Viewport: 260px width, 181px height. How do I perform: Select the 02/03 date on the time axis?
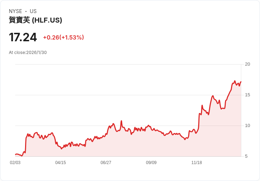coord(15,163)
